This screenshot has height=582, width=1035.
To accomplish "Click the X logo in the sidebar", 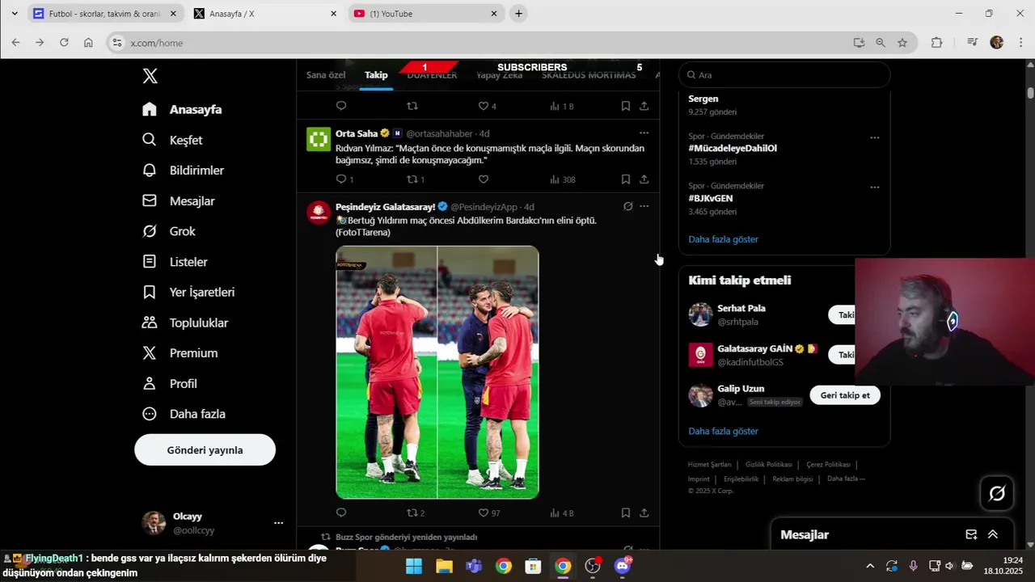I will [x=150, y=76].
